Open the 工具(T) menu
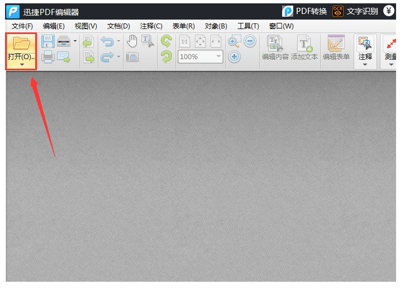The height and width of the screenshot is (289, 405). click(248, 26)
